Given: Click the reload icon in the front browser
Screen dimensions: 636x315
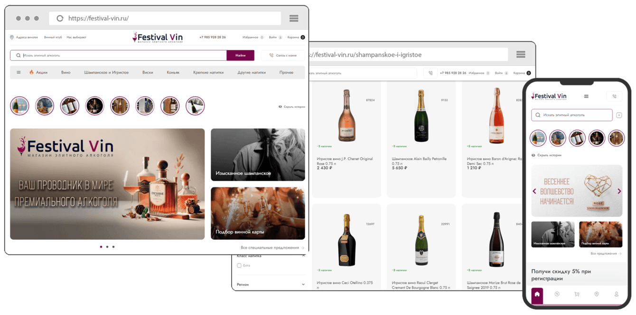Looking at the screenshot, I should point(60,18).
